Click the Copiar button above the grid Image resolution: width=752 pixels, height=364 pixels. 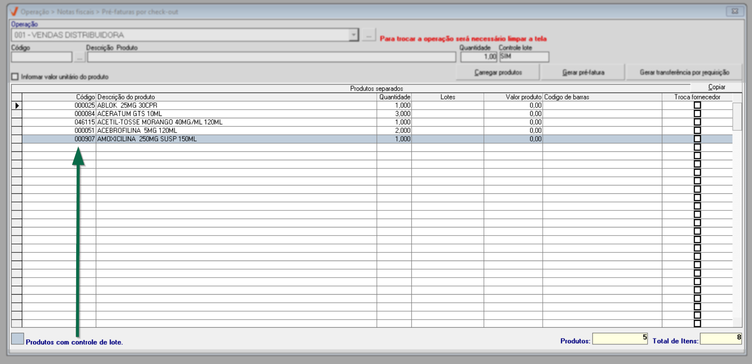[716, 87]
